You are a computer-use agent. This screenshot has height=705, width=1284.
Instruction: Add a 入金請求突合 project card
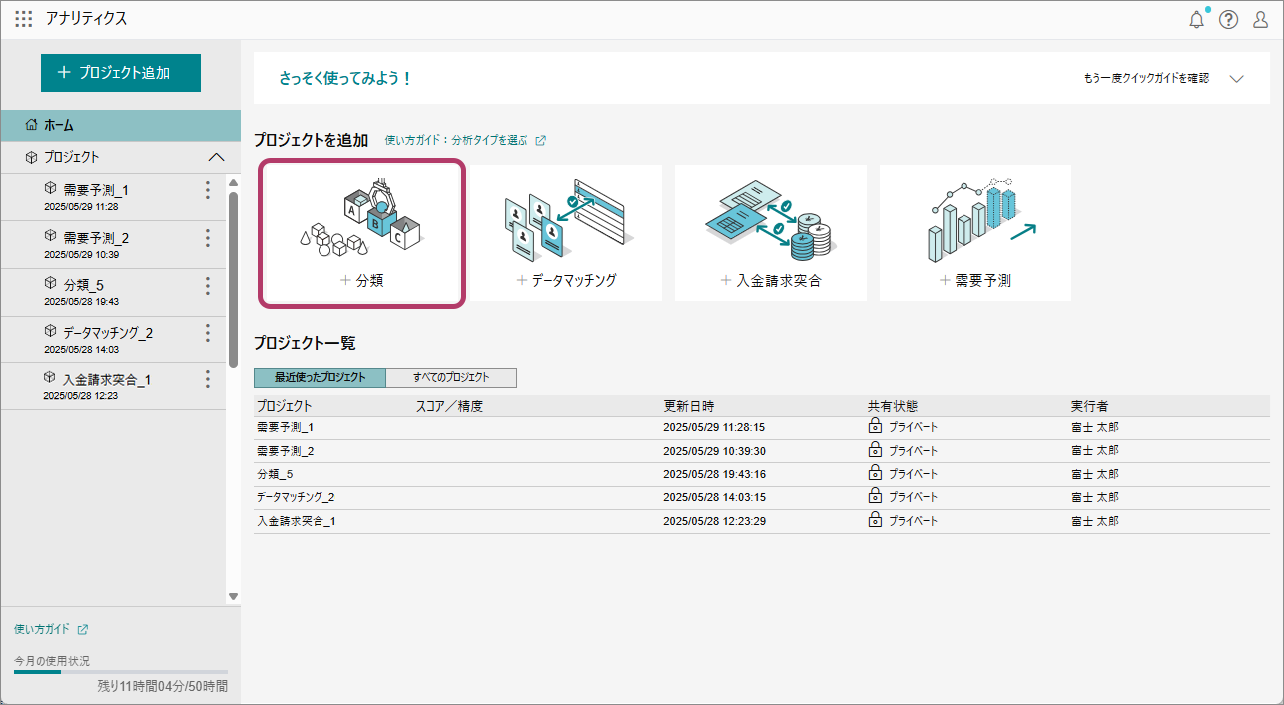(x=771, y=233)
